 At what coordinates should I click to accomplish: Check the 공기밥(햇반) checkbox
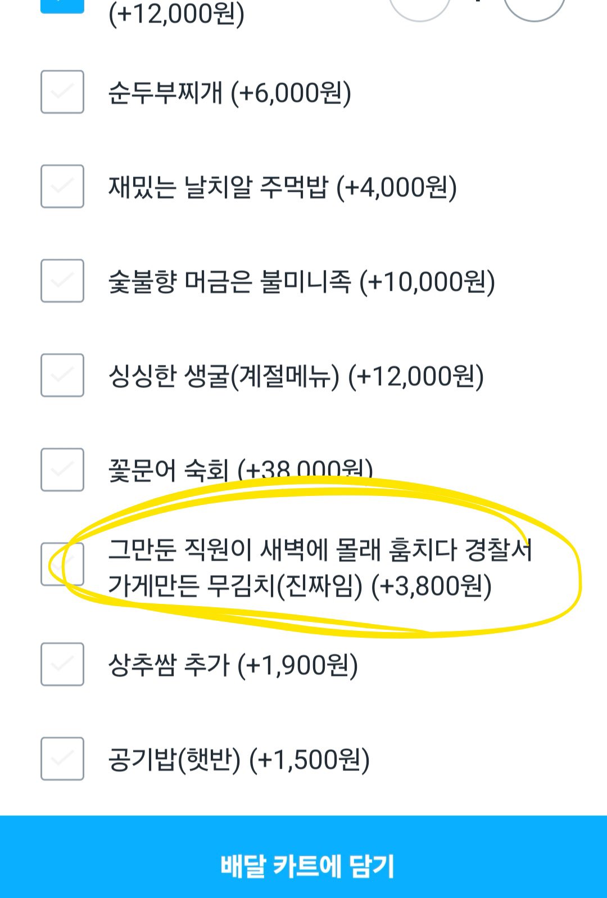tap(62, 759)
